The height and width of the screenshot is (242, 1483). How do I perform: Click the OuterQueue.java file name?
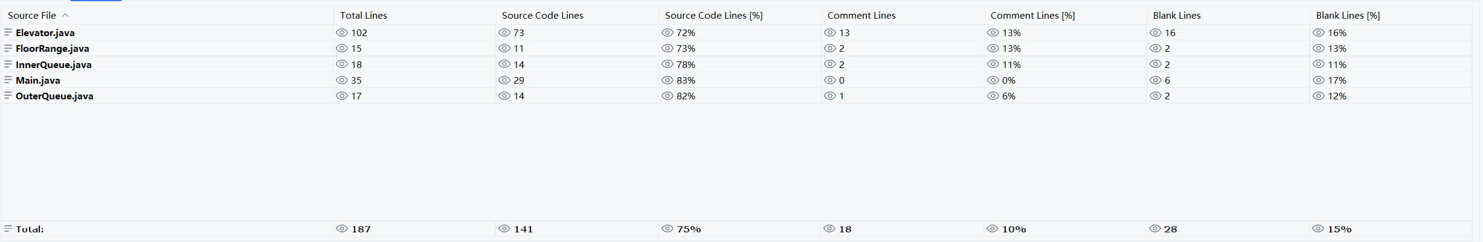coord(54,96)
